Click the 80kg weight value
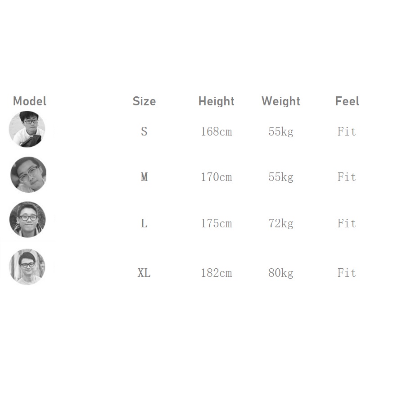The width and height of the screenshot is (393, 393). tap(281, 273)
